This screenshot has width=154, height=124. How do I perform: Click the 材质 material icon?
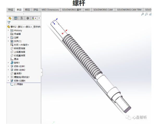pos(12,45)
